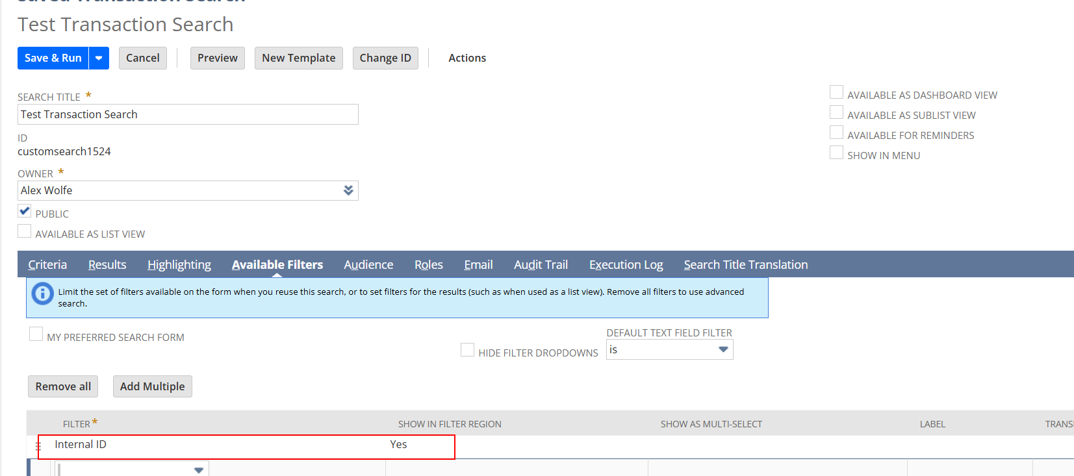
Task: Click the drag handle beside Internal ID row
Action: pos(38,446)
